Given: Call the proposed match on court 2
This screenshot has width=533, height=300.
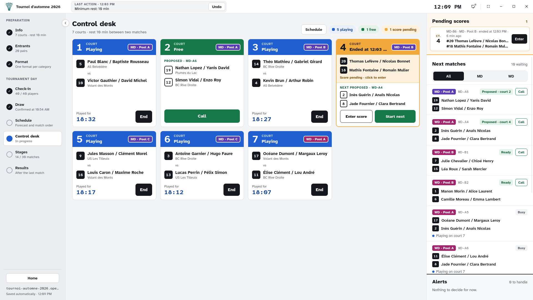Looking at the screenshot, I should (202, 116).
